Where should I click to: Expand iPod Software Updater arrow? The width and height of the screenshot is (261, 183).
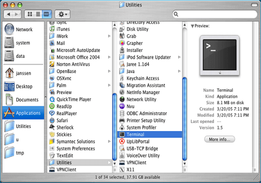179,57
